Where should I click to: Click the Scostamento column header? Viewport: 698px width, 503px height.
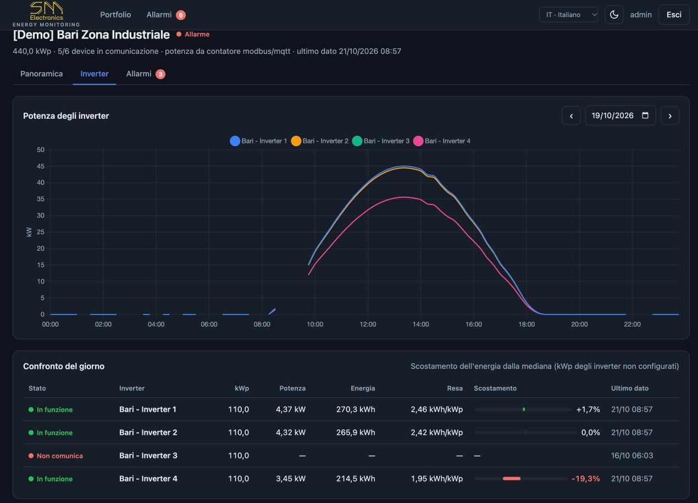pos(495,388)
